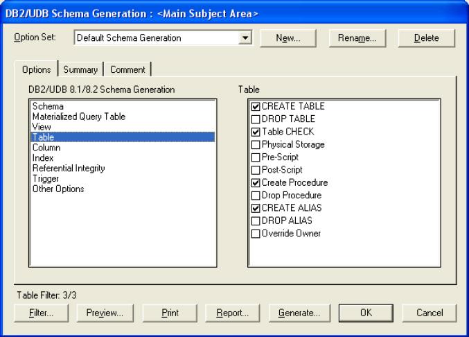Uncheck the CREATE ALIAS checkbox
This screenshot has height=337, width=469.
[x=256, y=208]
